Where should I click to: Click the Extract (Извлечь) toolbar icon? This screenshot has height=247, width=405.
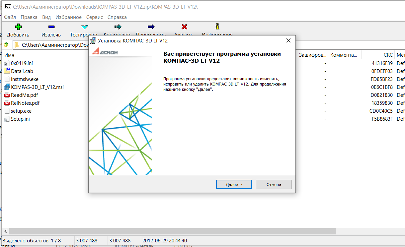pos(51,27)
